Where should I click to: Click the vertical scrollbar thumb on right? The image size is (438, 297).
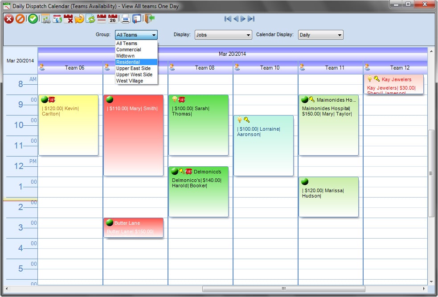tap(431, 173)
